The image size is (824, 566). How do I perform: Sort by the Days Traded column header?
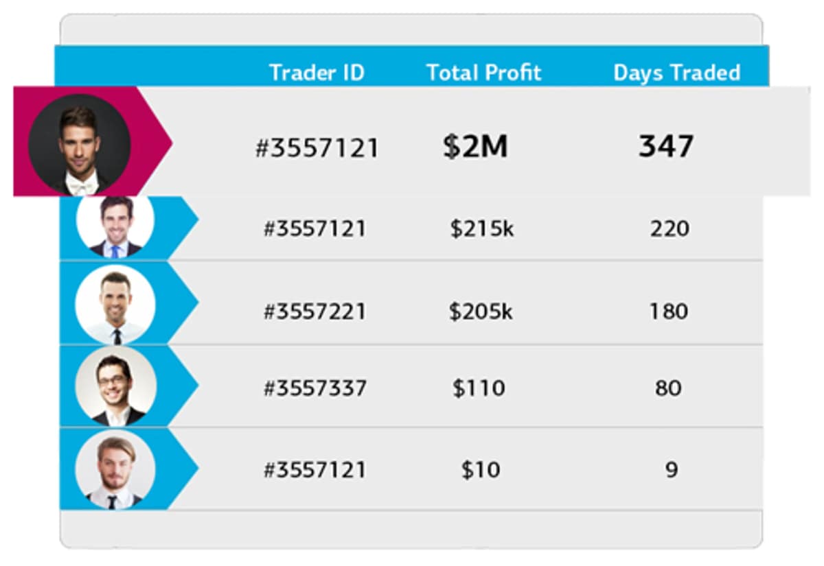(677, 73)
